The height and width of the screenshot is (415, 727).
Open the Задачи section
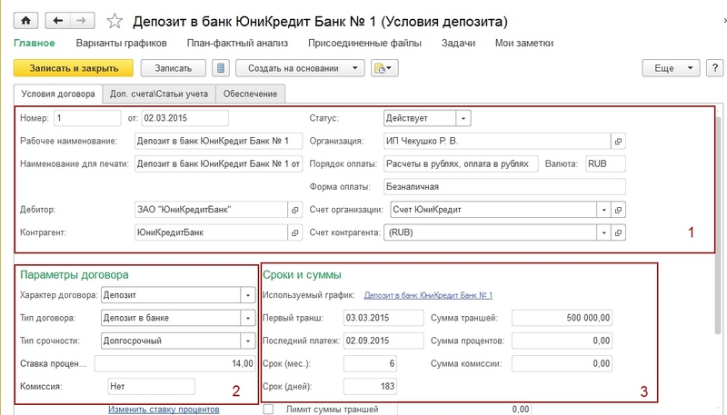[x=458, y=43]
